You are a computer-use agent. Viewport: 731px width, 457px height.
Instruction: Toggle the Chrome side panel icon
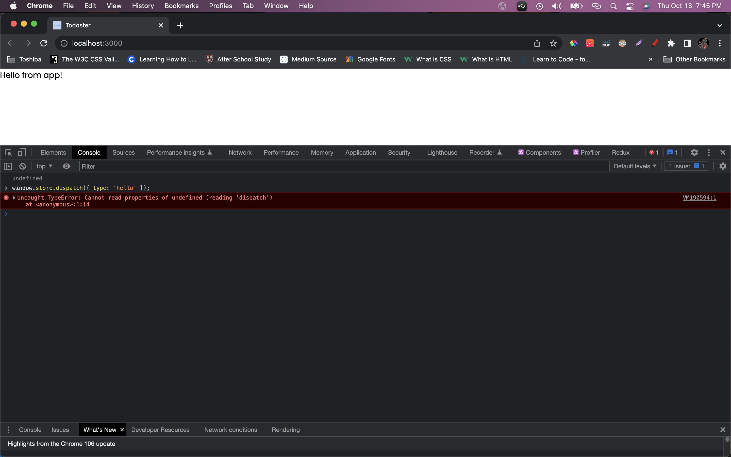click(x=687, y=43)
